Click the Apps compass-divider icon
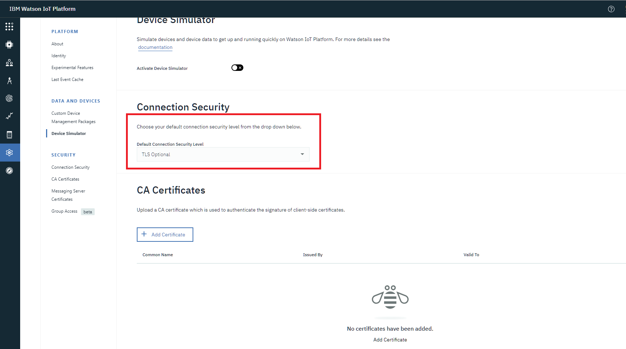 coord(9,81)
